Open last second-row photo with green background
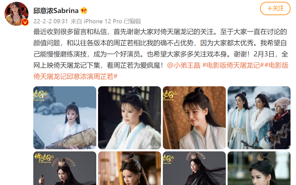This screenshot has height=185, width=296. click(x=259, y=168)
